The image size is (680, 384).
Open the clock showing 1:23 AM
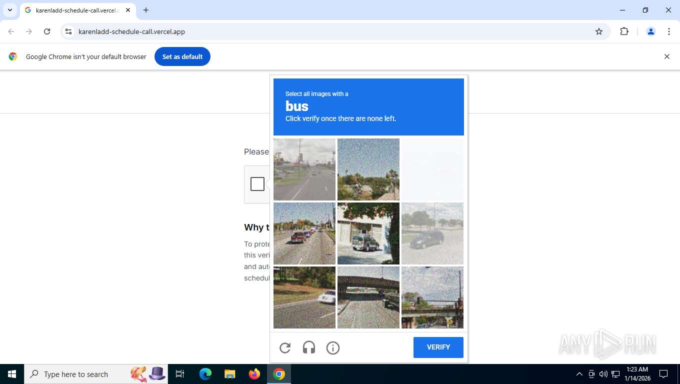636,374
